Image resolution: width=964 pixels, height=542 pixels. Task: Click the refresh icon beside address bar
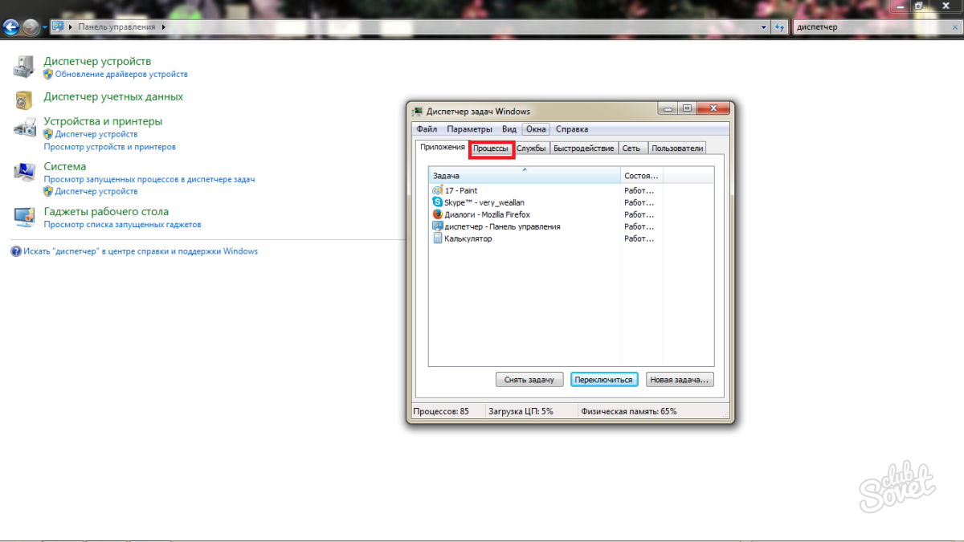(x=779, y=26)
